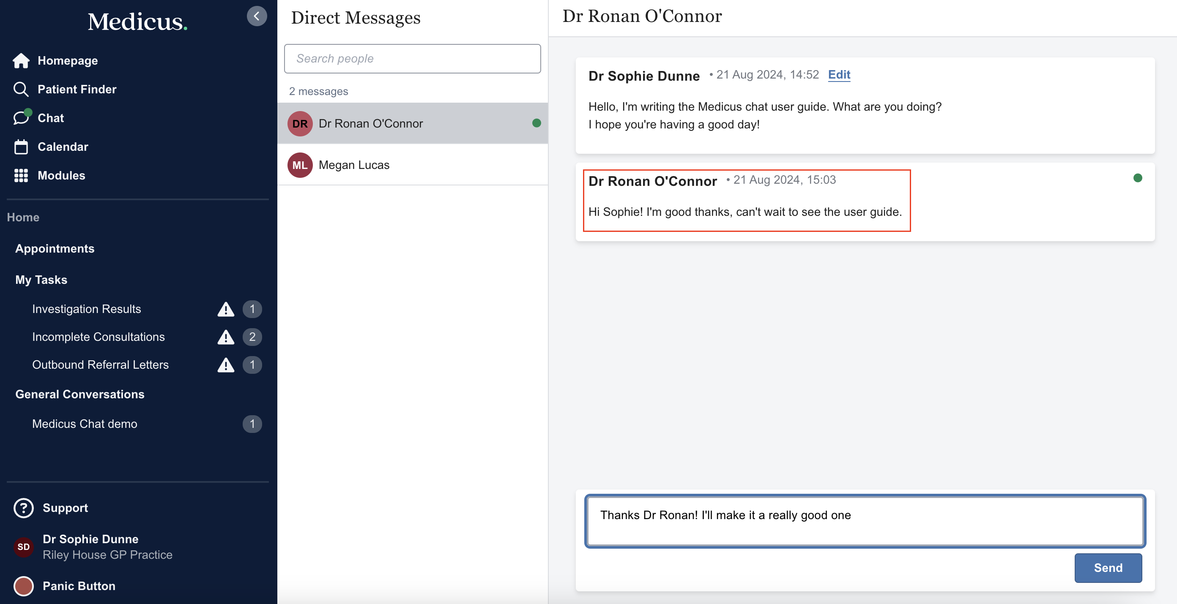This screenshot has width=1177, height=604.
Task: Click the Edit link on Sophie's message
Action: 839,75
